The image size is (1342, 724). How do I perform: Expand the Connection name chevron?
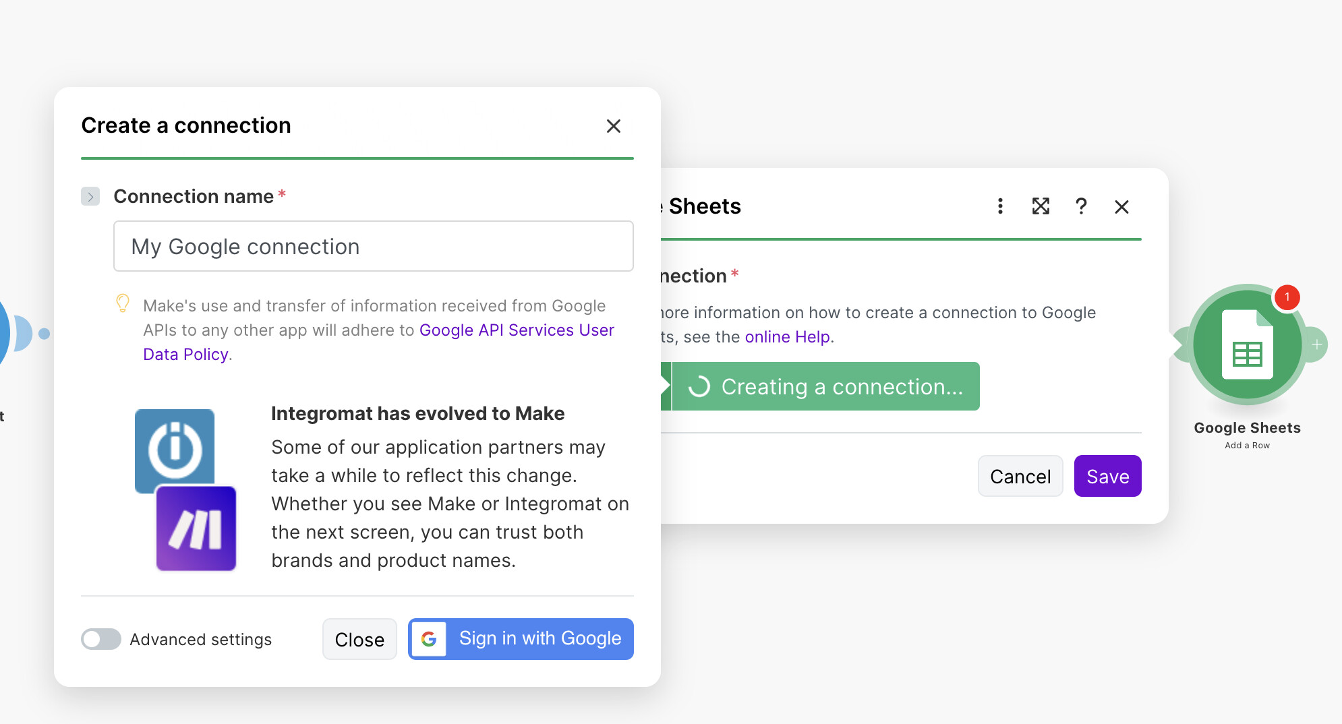(x=90, y=197)
